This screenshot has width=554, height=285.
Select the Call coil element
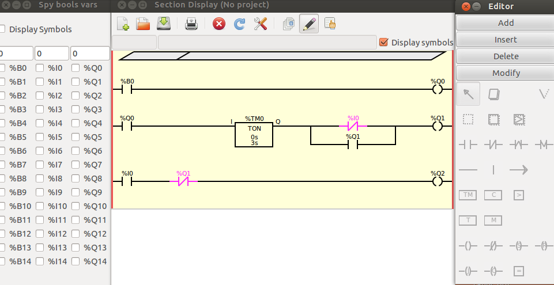tap(493, 271)
